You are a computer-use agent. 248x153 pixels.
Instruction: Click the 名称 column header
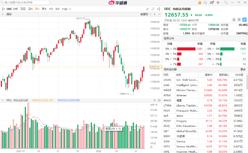click(x=179, y=75)
